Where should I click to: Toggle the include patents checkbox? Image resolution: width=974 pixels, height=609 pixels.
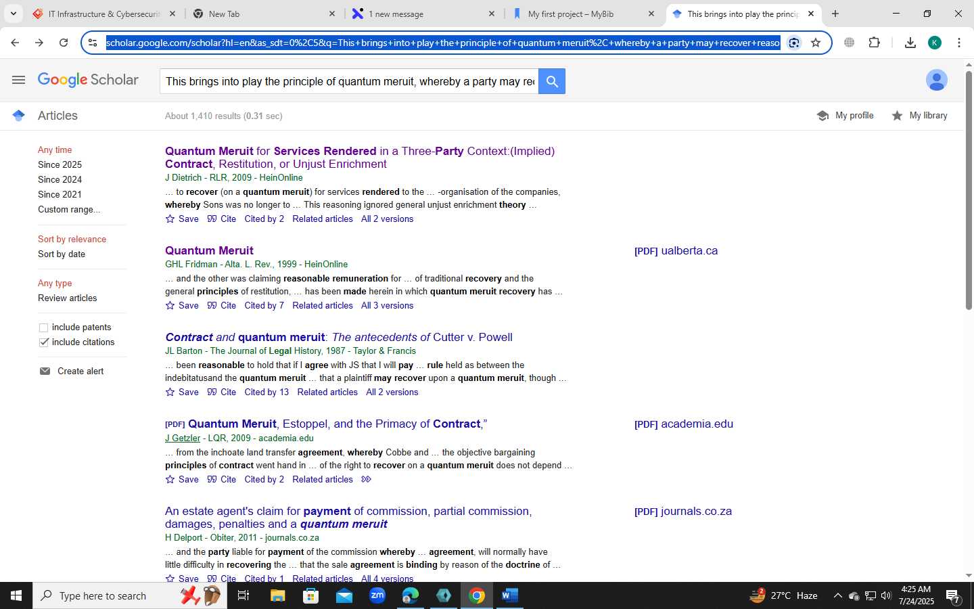click(44, 328)
